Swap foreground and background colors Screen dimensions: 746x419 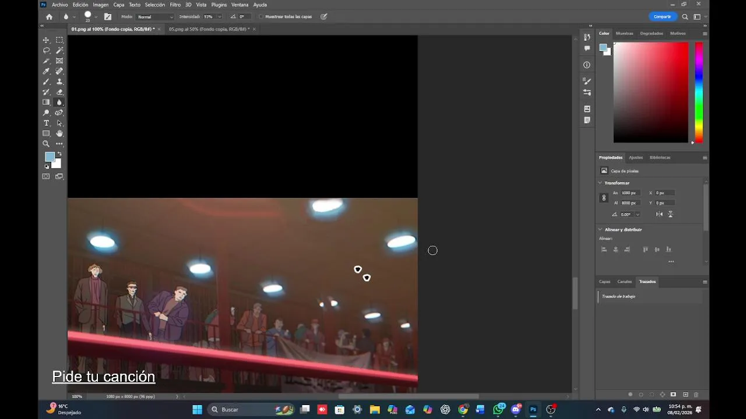coord(59,154)
